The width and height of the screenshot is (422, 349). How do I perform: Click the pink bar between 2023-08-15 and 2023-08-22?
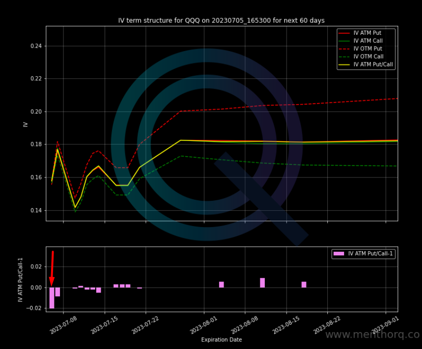[304, 285]
